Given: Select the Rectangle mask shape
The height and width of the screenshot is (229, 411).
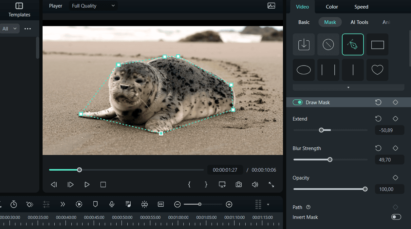Looking at the screenshot, I should point(377,44).
